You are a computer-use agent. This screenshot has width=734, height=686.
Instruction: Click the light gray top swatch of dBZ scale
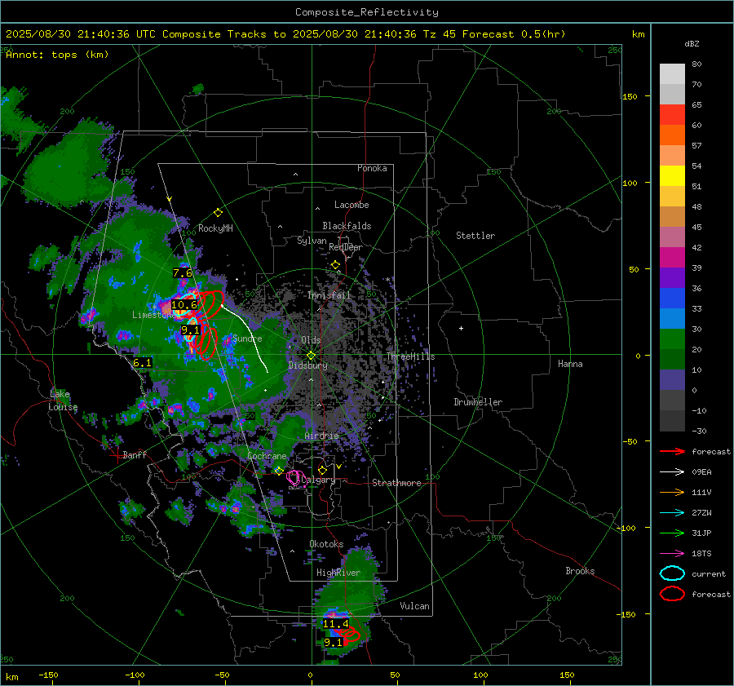click(x=672, y=73)
